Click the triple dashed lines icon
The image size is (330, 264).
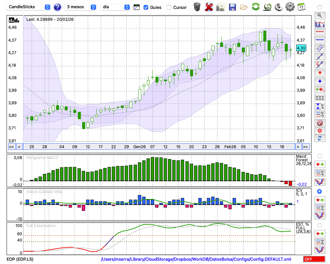coord(320,98)
